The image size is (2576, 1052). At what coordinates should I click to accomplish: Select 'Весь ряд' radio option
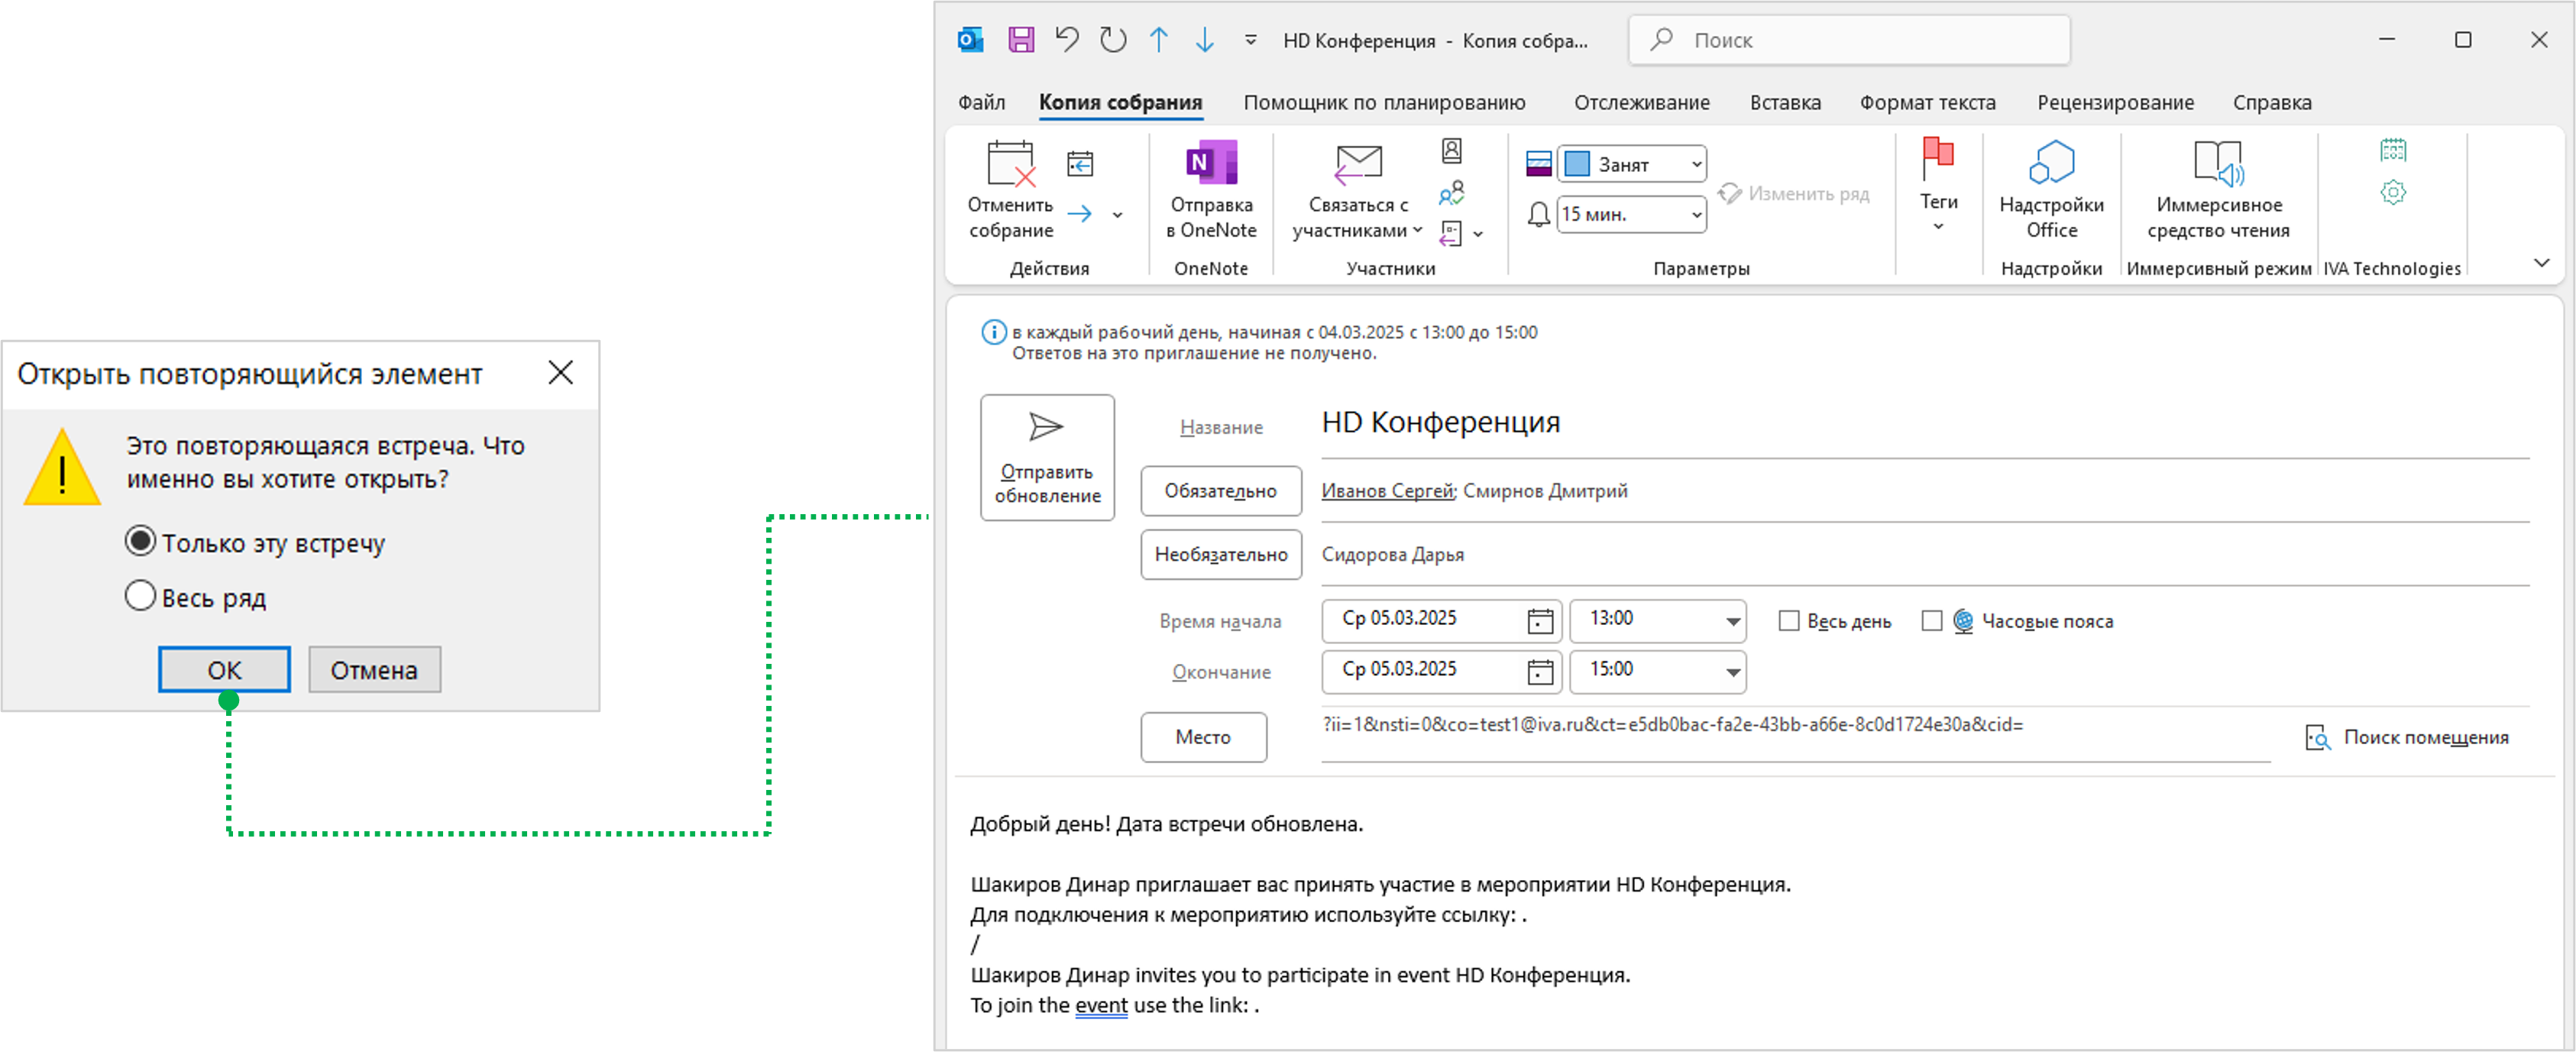click(140, 597)
